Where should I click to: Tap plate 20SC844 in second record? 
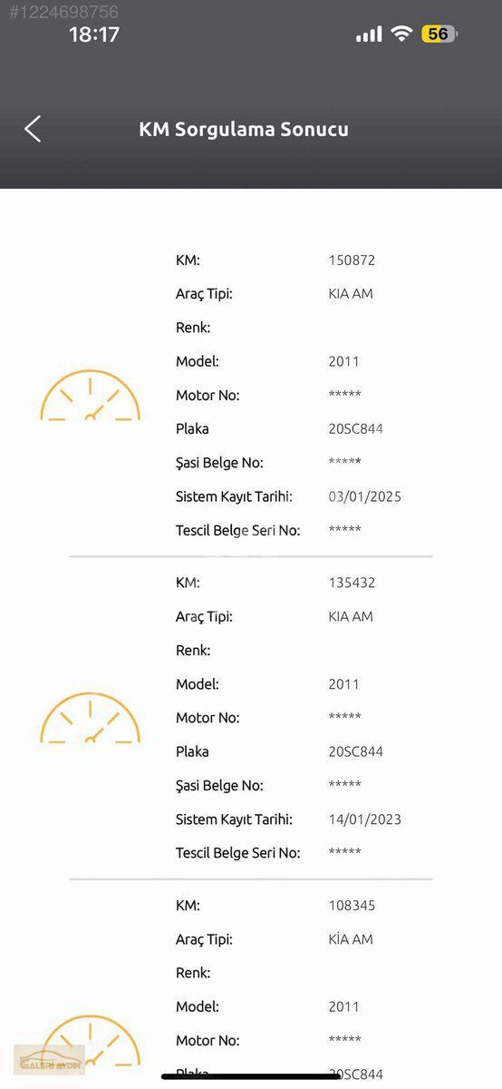[x=356, y=751]
